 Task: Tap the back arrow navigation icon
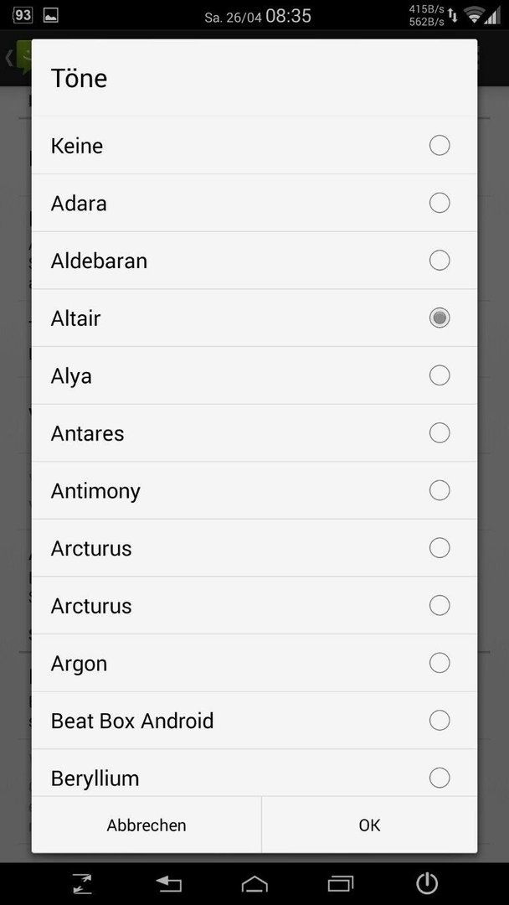pos(169,883)
